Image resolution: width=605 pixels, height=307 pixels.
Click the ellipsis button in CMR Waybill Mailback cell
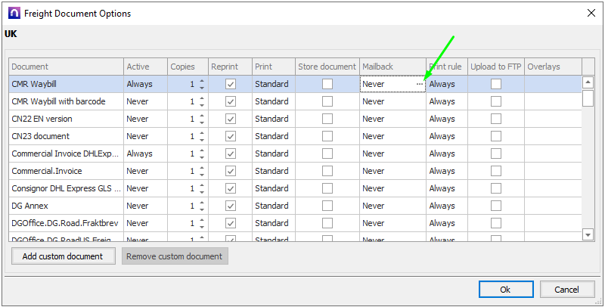[420, 84]
